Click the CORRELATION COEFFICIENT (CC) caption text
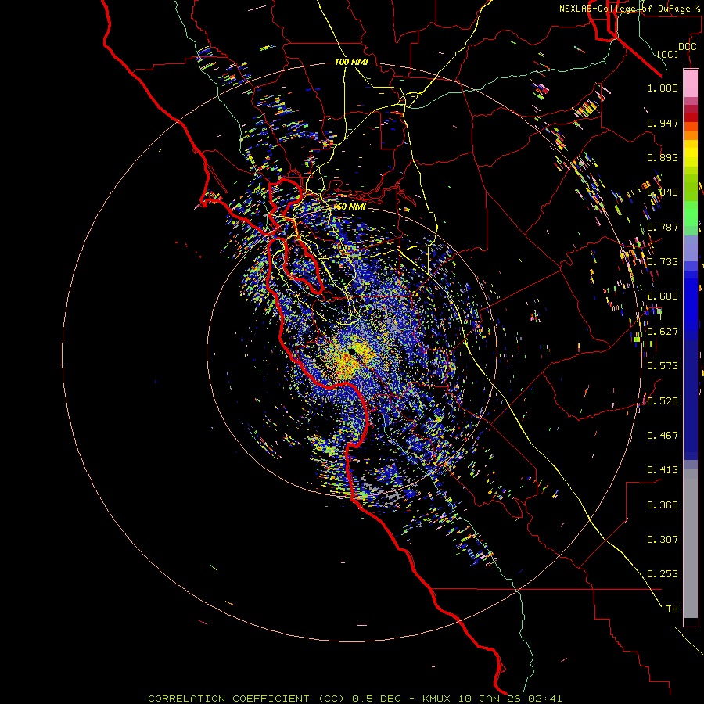 click(246, 699)
